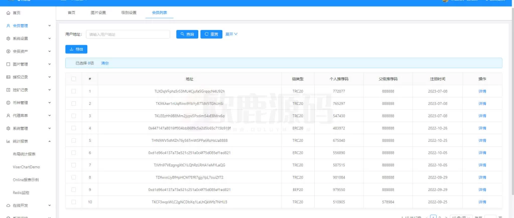
Task: Select row 6 checkbox
Action: coord(73,152)
